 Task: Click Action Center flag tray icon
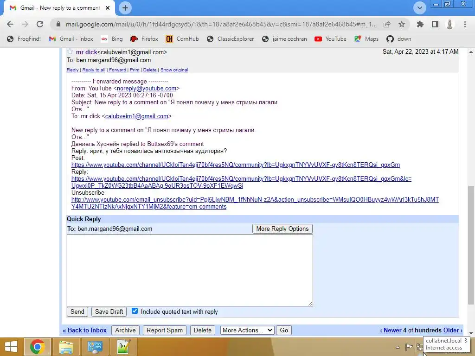pos(409,347)
